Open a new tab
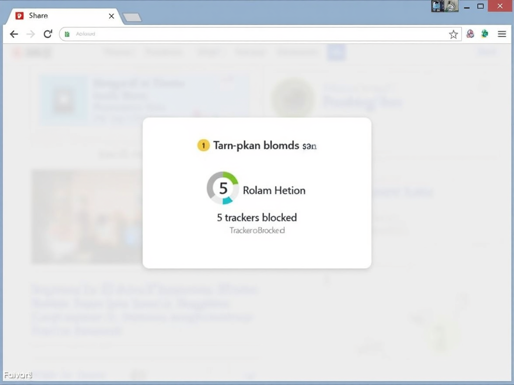514x385 pixels. click(x=132, y=18)
